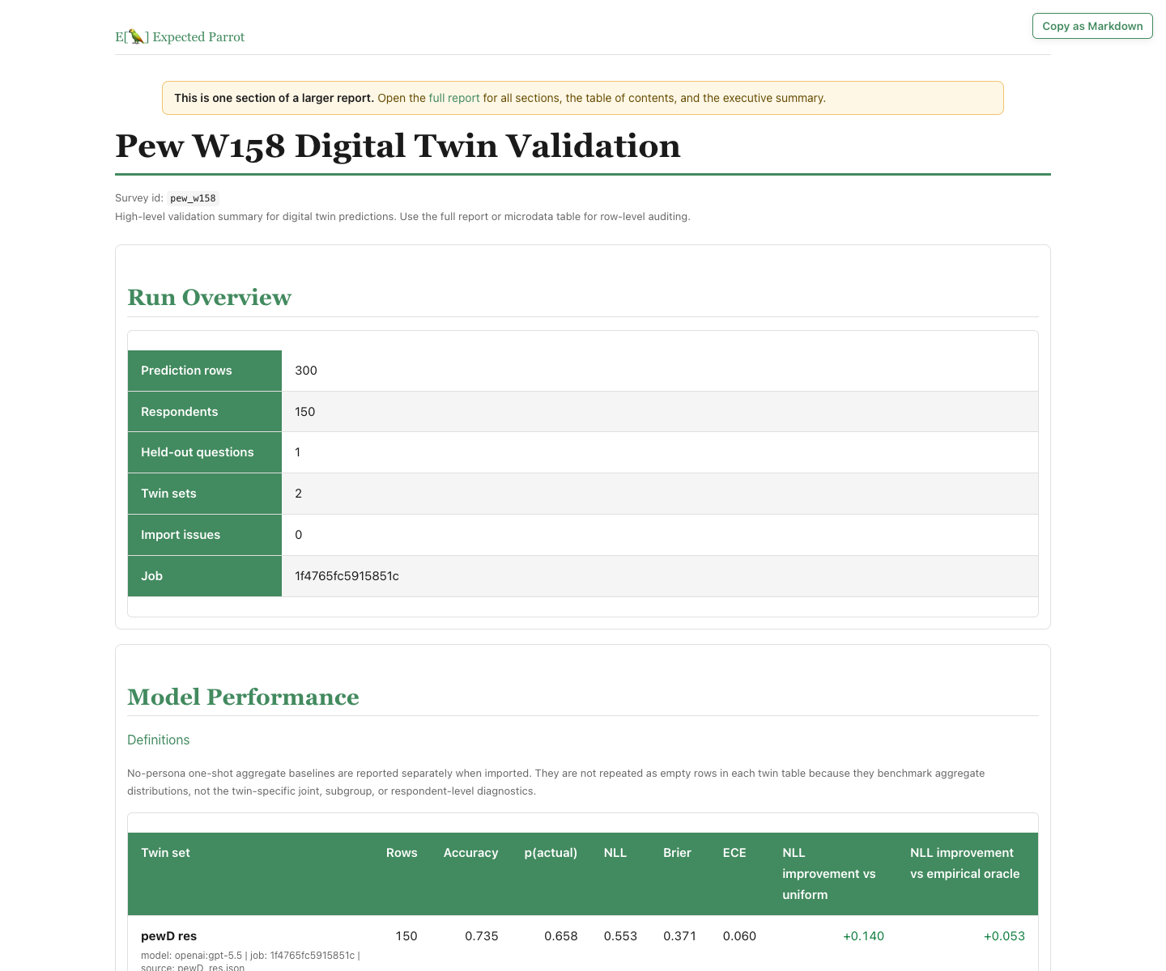Screen dimensions: 1166x971
Task: Click the Run Overview heading
Action: 209,297
